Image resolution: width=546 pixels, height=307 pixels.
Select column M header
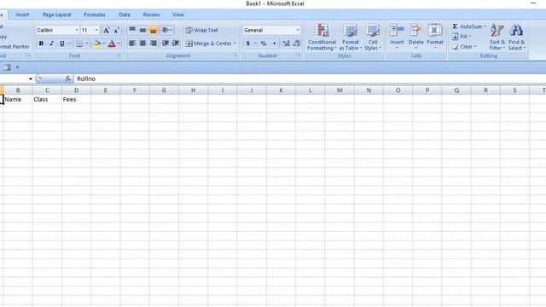[340, 90]
